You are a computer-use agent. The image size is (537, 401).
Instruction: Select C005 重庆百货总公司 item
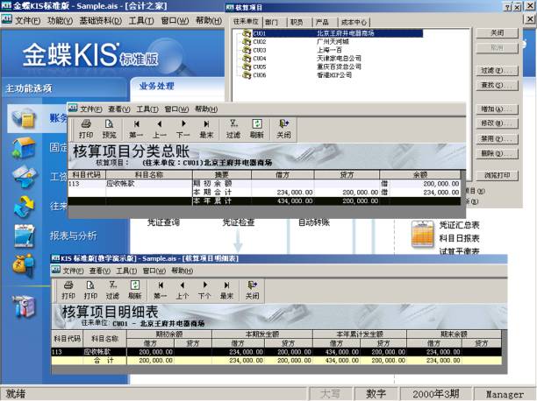(x=301, y=67)
